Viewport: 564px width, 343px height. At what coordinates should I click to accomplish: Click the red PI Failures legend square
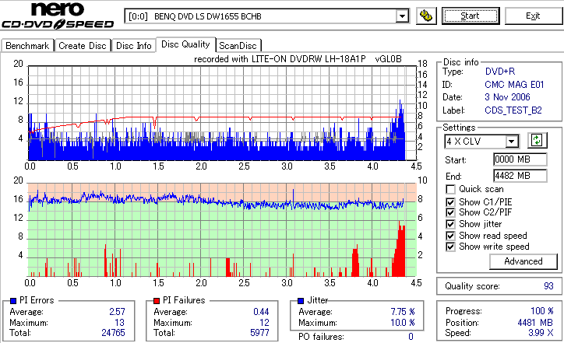(157, 301)
